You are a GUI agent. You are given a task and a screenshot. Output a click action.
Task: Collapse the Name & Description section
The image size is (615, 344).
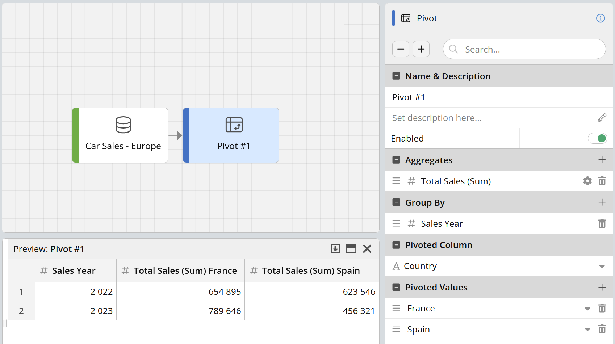pyautogui.click(x=396, y=76)
